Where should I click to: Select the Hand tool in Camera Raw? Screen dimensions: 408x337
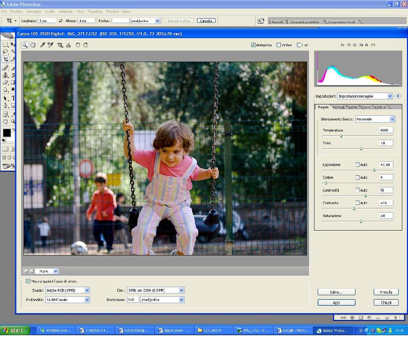(x=33, y=45)
